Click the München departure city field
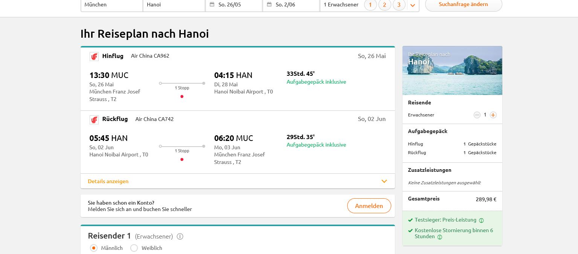This screenshot has width=578, height=254. click(x=112, y=5)
